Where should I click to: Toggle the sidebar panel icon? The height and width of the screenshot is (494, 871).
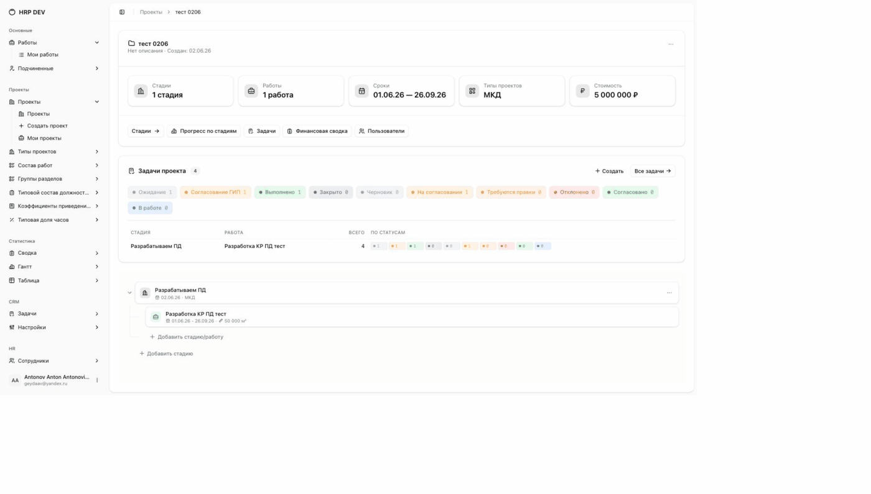click(x=122, y=12)
